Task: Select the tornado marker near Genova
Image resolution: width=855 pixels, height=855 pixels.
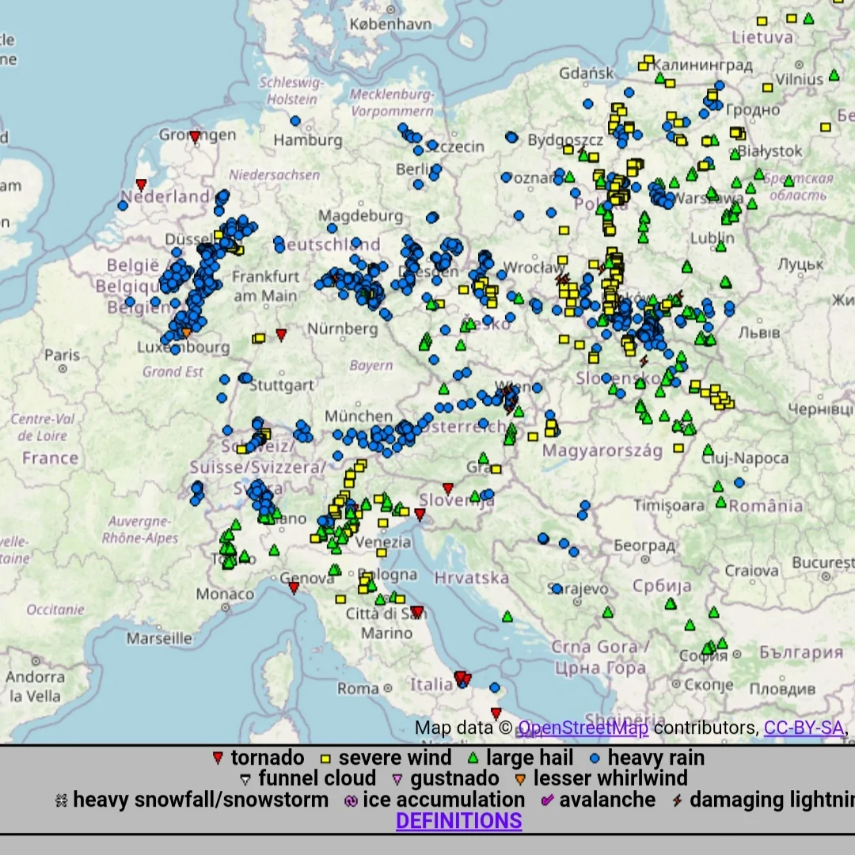Action: [294, 588]
